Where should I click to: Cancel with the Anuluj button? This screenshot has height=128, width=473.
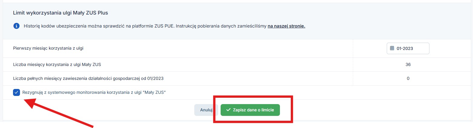[206, 110]
